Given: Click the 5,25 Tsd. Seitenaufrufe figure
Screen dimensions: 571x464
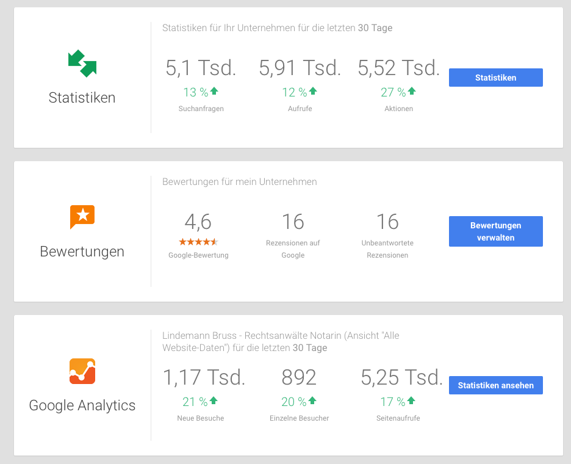Looking at the screenshot, I should (x=401, y=377).
